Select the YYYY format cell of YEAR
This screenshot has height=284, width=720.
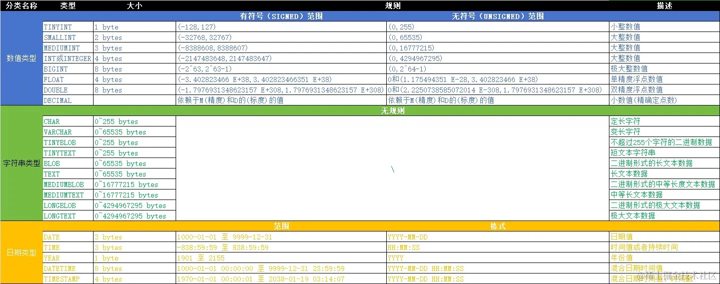pos(498,257)
